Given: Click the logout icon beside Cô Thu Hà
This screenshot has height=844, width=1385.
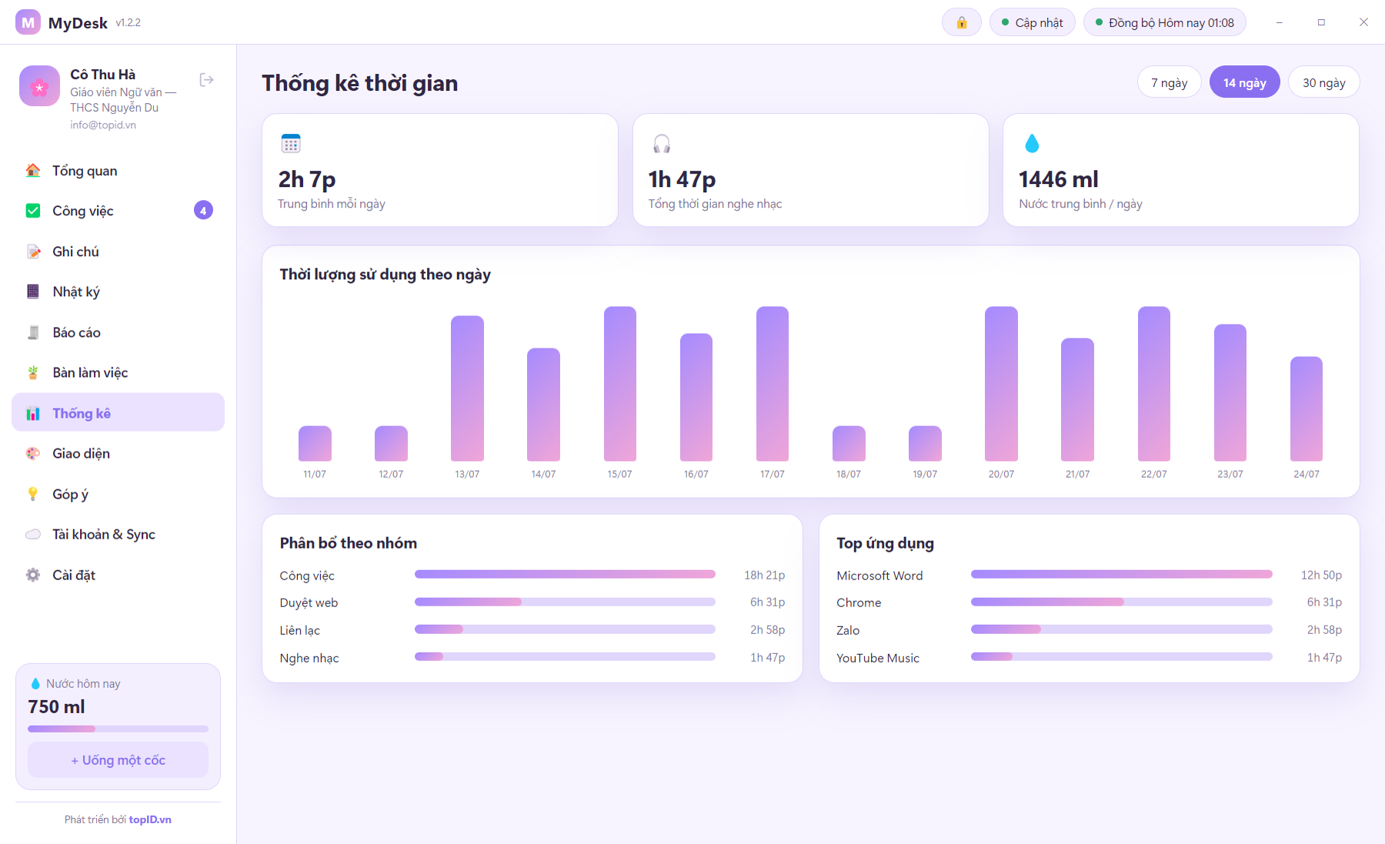Looking at the screenshot, I should [206, 80].
